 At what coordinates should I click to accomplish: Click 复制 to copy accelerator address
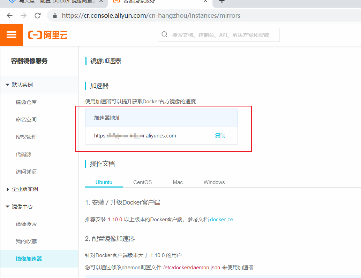[220, 136]
